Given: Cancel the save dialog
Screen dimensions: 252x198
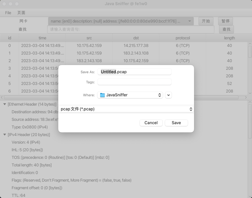Looking at the screenshot, I should point(151,123).
